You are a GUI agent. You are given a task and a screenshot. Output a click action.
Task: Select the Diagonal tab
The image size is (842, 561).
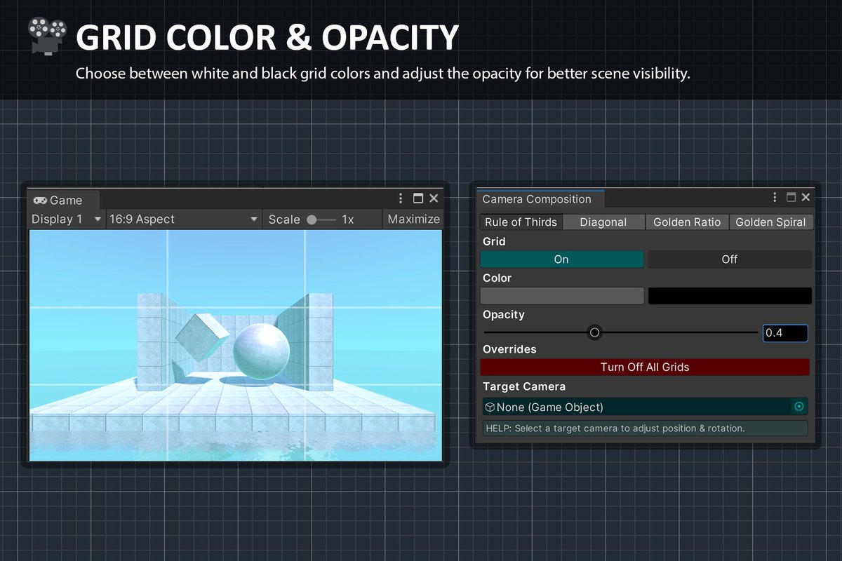click(603, 222)
